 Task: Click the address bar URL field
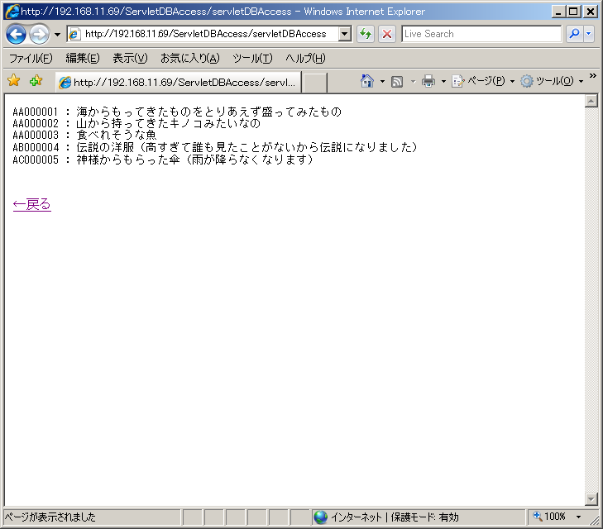pyautogui.click(x=203, y=34)
